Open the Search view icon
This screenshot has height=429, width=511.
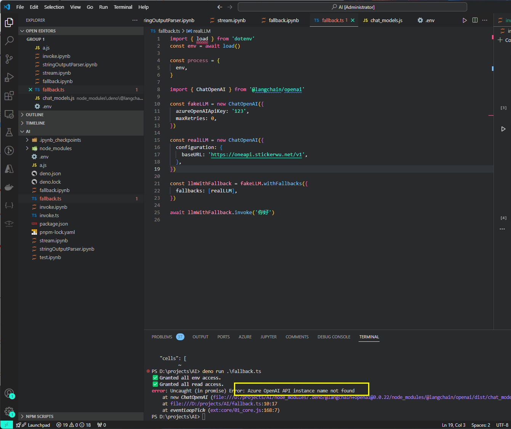9,41
